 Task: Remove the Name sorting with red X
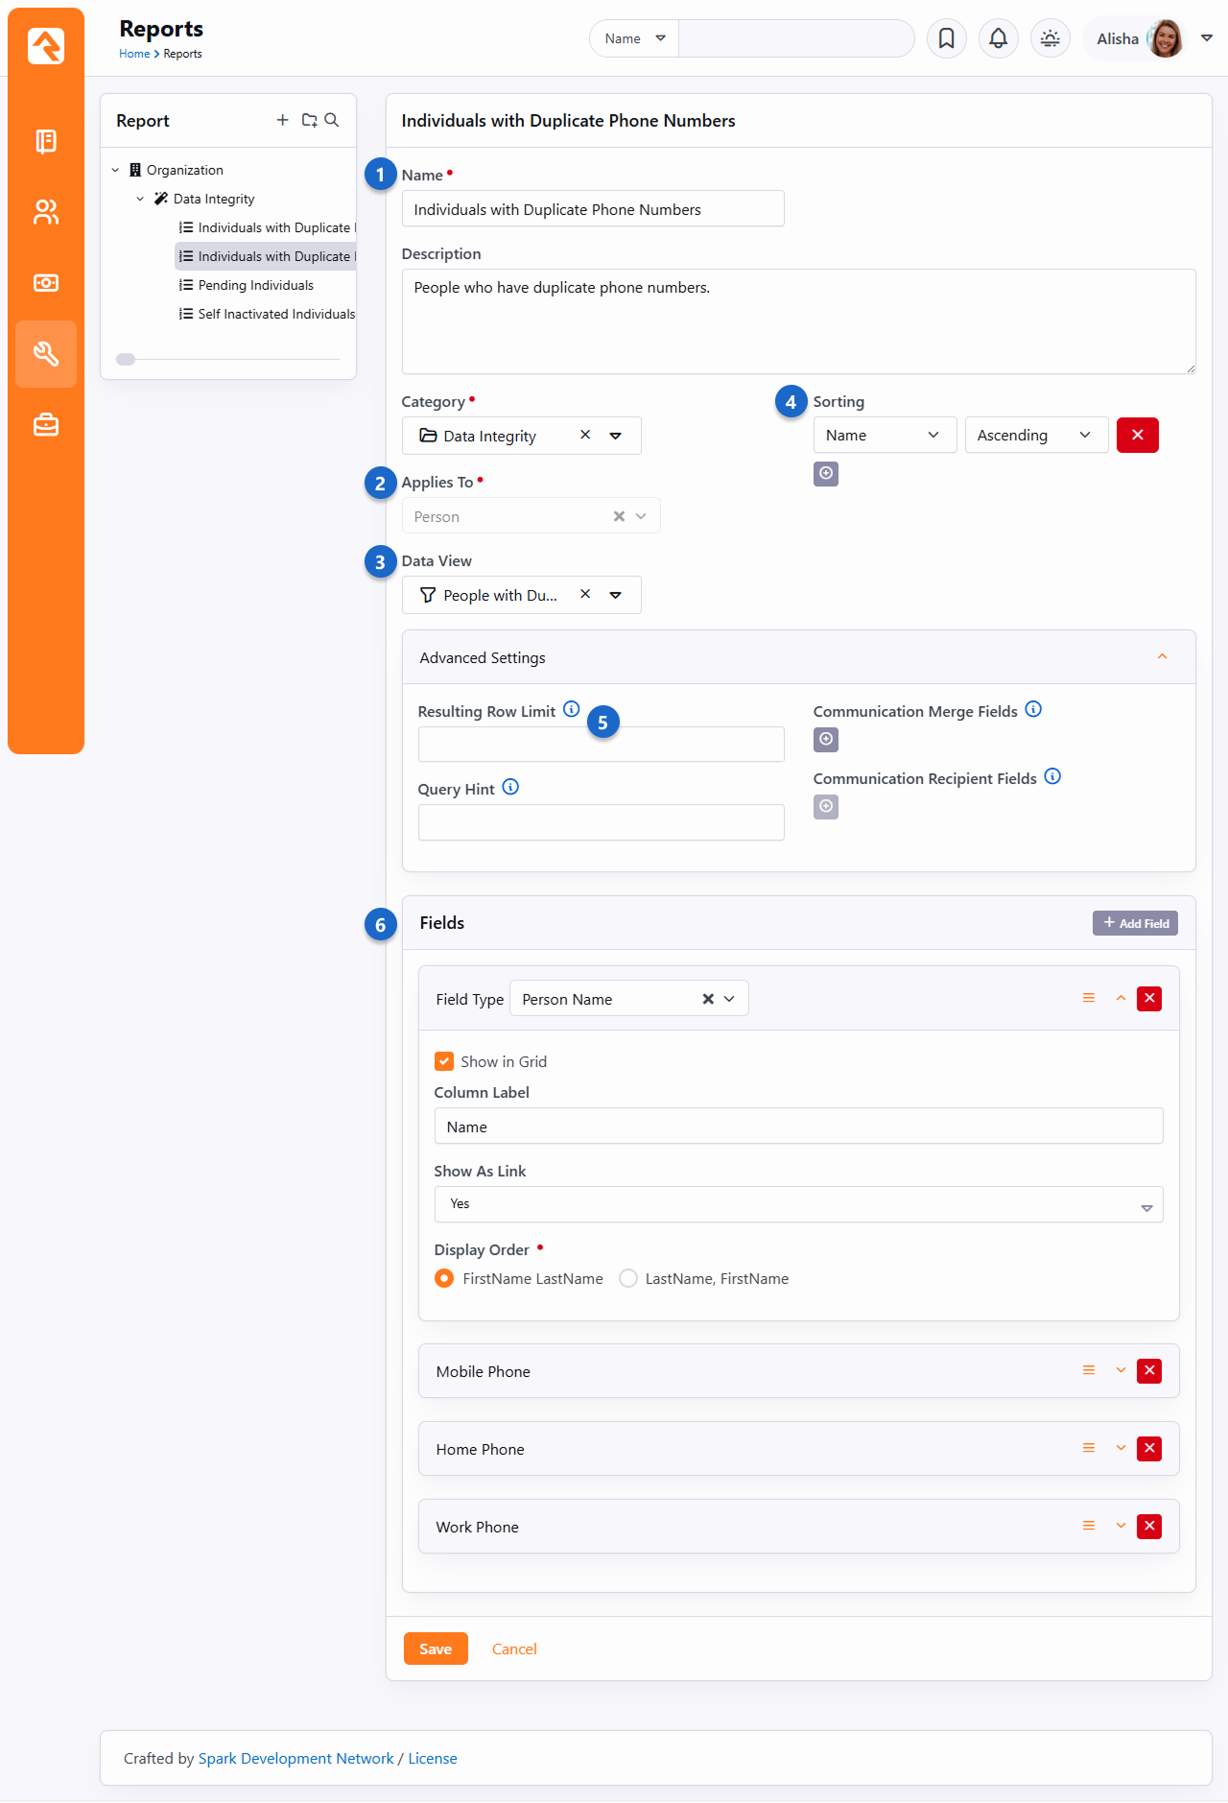tap(1137, 435)
